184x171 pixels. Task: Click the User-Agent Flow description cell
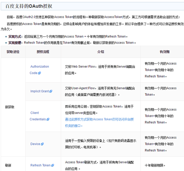(101, 91)
